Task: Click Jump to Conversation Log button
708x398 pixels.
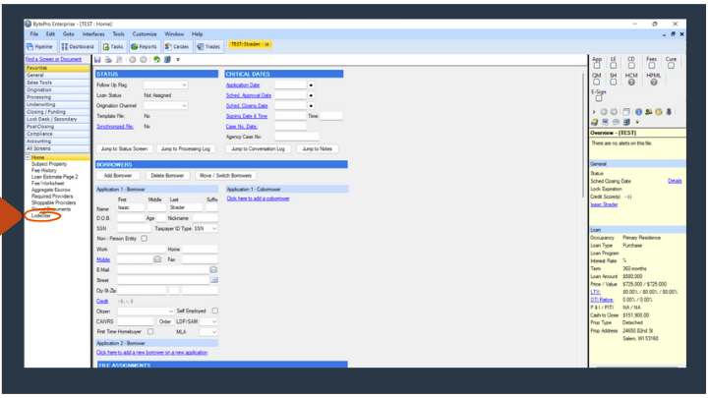Action: pyautogui.click(x=258, y=149)
